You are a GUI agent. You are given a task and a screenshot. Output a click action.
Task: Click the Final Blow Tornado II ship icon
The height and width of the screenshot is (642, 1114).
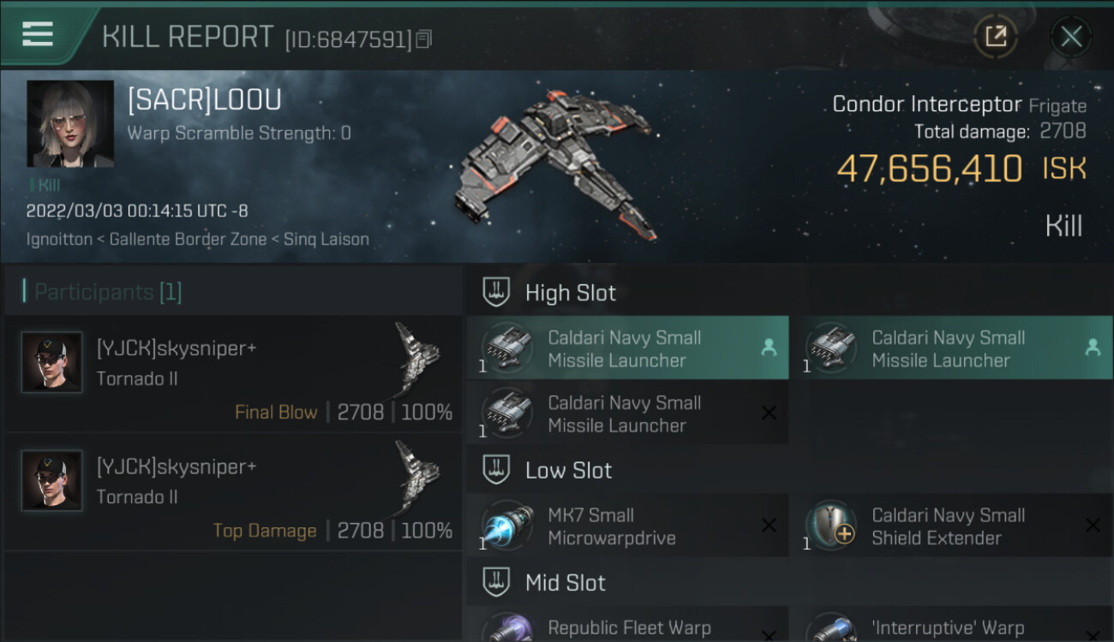coord(417,356)
